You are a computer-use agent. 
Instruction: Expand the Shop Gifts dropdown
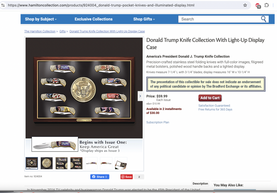pos(144,19)
